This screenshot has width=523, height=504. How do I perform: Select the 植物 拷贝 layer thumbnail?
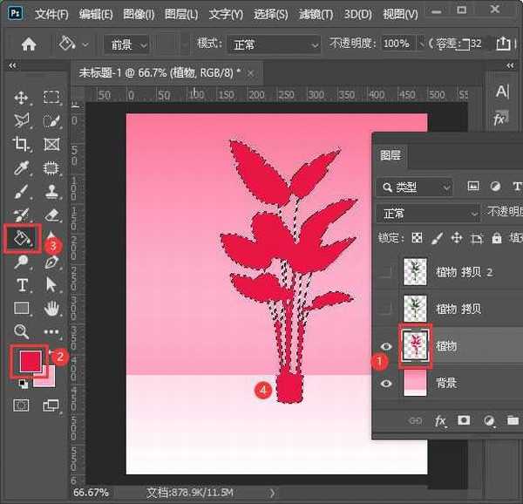point(417,309)
